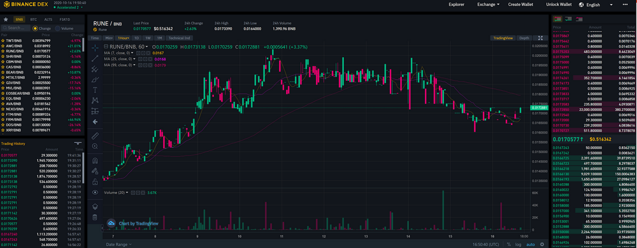Toggle hide all drawings eye icon
637x248 pixels.
(95, 193)
